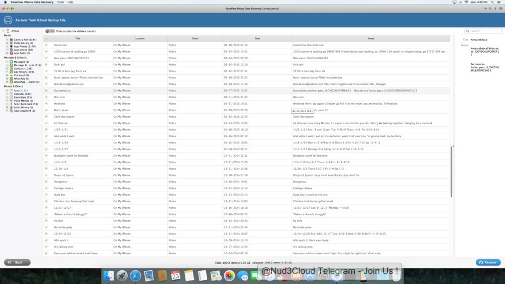
Task: Click the key register icon in title bar
Action: pos(490,9)
